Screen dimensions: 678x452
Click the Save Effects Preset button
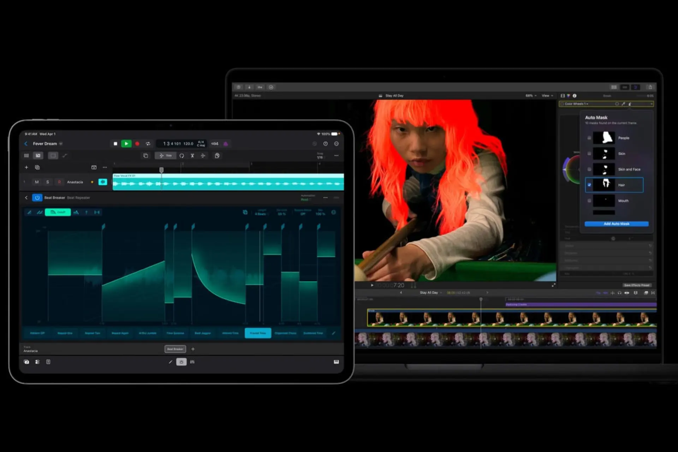click(637, 285)
